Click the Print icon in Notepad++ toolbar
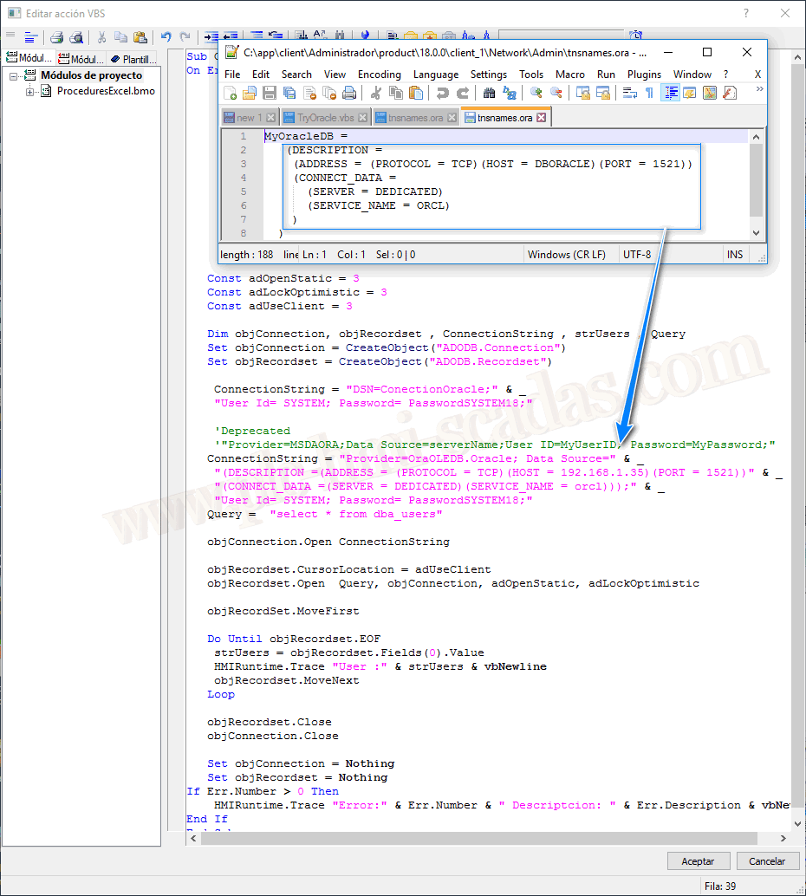The image size is (806, 896). (349, 94)
